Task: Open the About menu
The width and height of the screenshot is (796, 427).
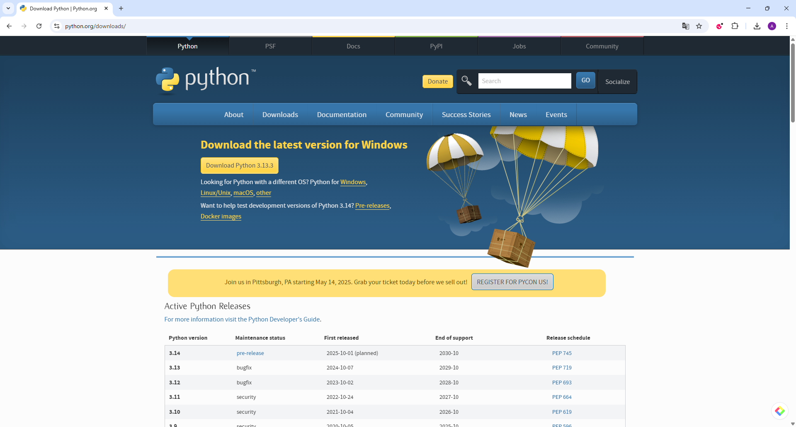Action: [x=234, y=115]
